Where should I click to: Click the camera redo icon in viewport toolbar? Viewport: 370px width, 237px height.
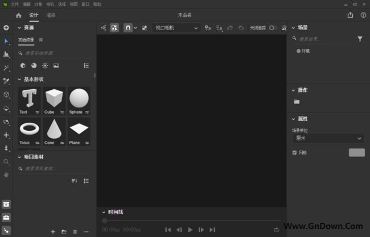(241, 28)
